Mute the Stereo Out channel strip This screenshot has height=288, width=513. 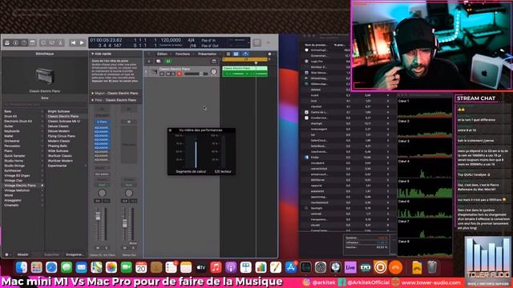[x=125, y=248]
